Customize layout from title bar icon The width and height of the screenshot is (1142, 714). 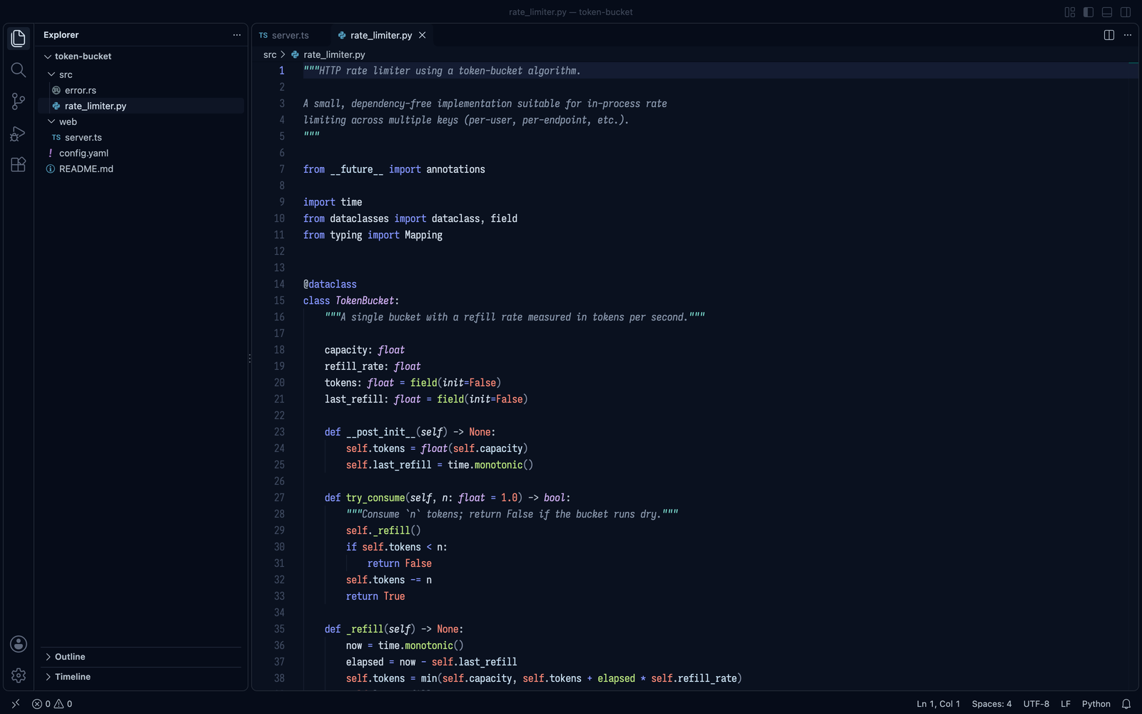[x=1070, y=12]
